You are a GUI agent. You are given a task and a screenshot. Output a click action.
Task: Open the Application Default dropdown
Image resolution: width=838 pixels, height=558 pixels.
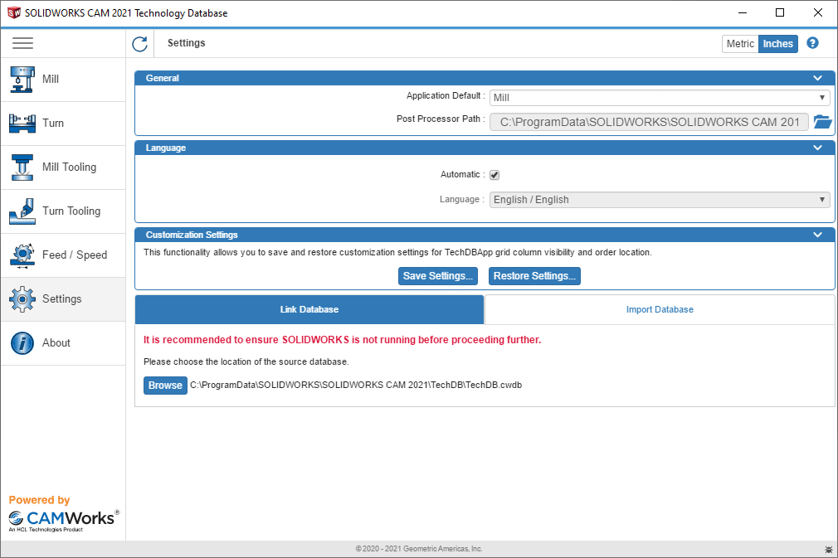coord(660,98)
